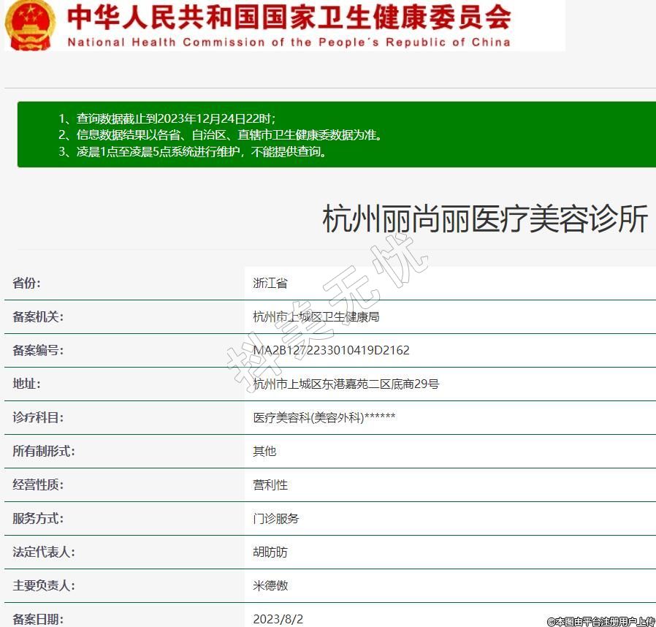656x627 pixels.
Task: Click the second notice about provincial data
Action: 220,135
